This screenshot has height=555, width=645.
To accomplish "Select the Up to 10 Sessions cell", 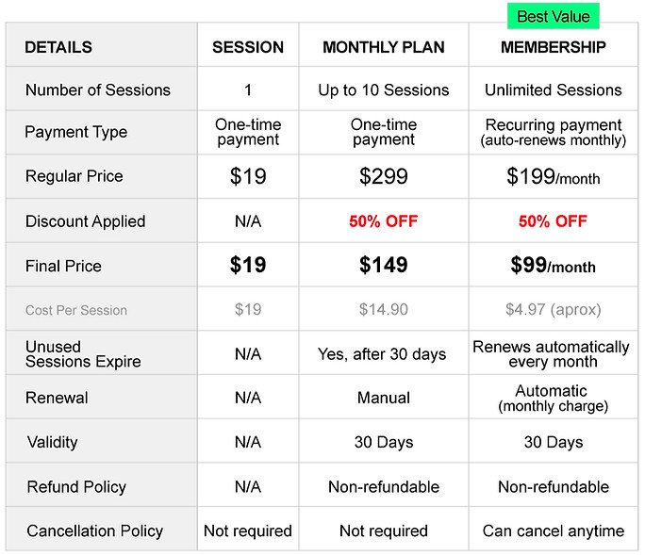I will click(x=384, y=90).
